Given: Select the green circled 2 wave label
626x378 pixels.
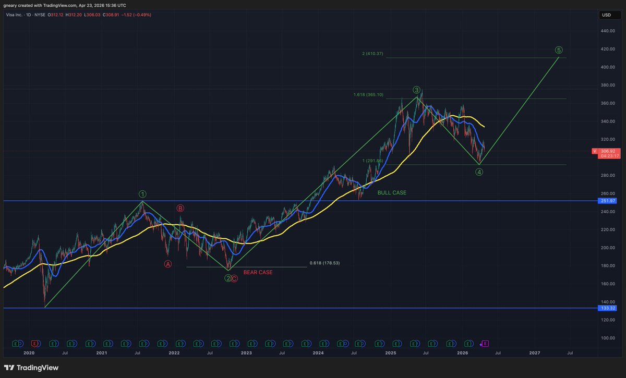Looking at the screenshot, I should pyautogui.click(x=228, y=278).
